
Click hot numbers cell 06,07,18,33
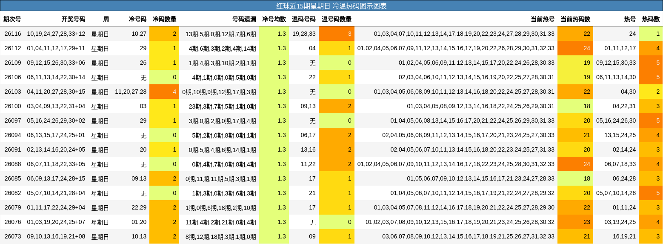[620, 164]
